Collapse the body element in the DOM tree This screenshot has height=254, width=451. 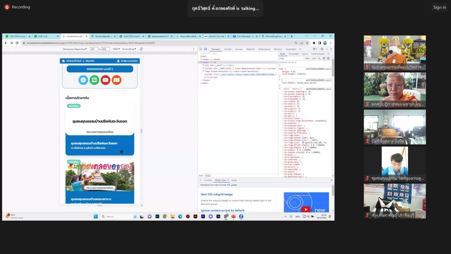pos(201,62)
